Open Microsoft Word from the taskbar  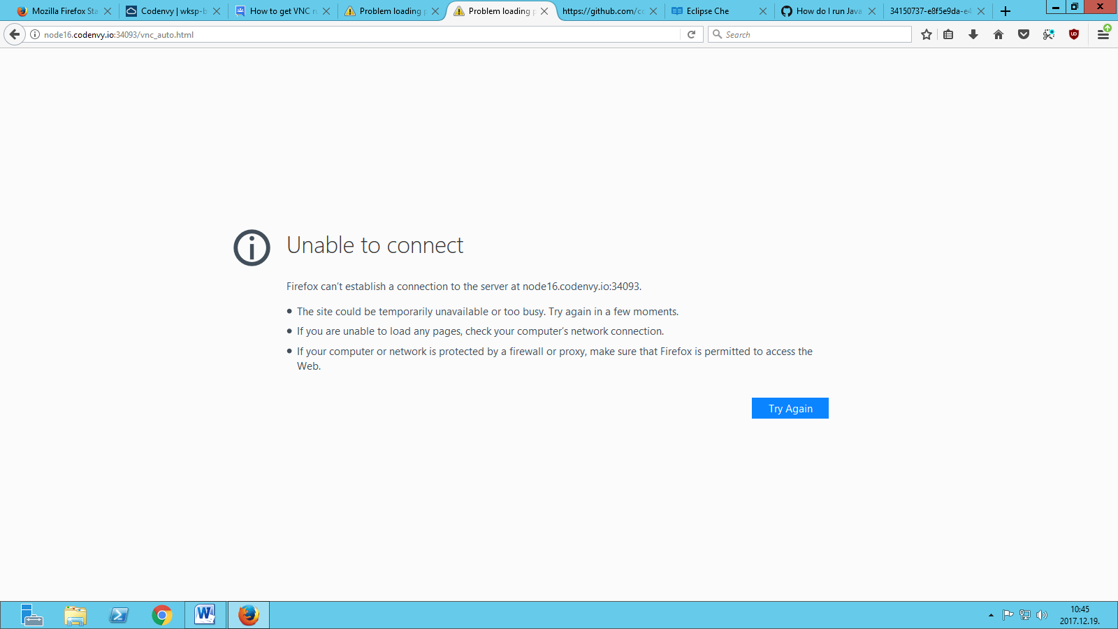click(205, 615)
